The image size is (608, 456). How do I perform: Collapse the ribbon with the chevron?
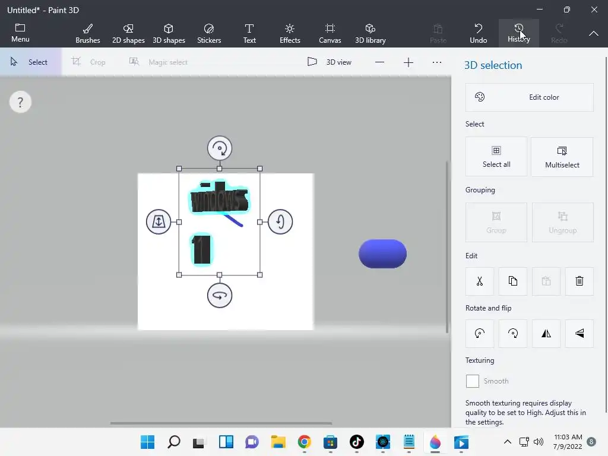tap(593, 34)
